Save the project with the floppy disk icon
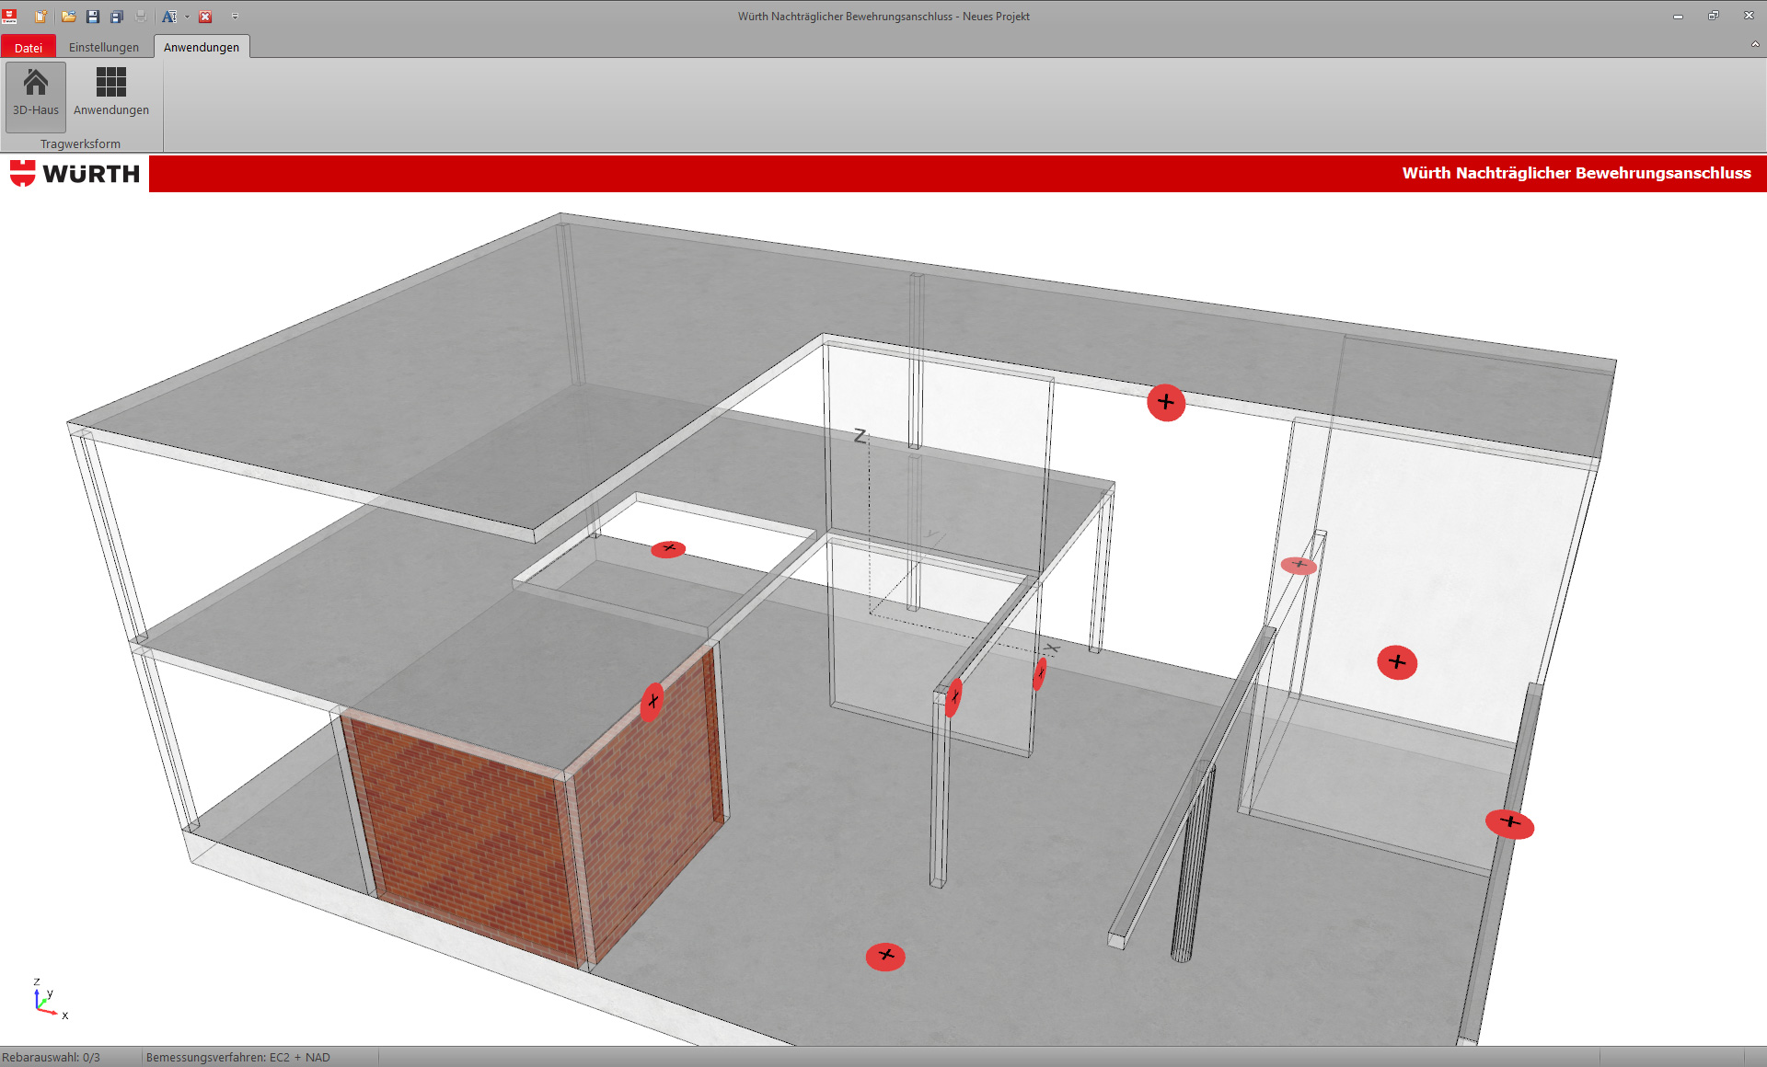 pos(92,17)
